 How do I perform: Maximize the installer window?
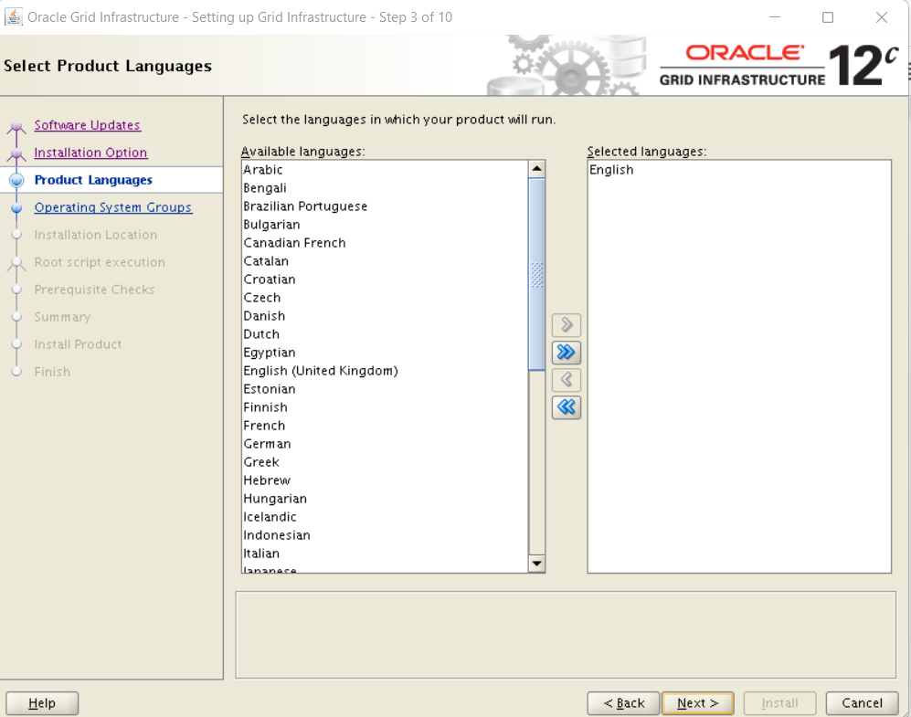pos(828,17)
